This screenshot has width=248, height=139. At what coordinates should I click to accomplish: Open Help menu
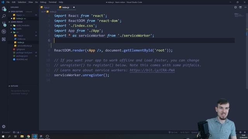tap(61, 2)
